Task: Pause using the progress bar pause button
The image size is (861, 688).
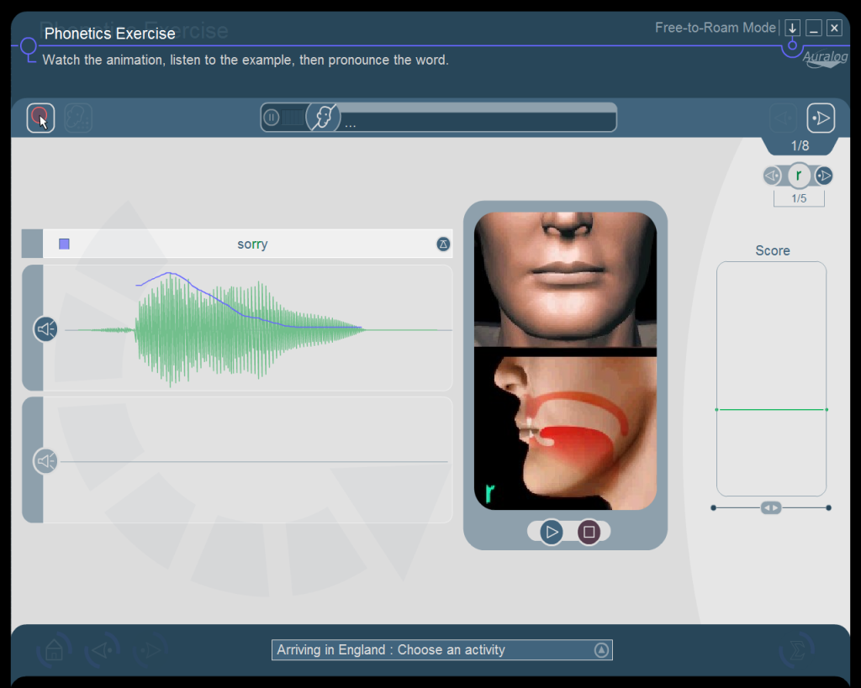Action: click(272, 118)
